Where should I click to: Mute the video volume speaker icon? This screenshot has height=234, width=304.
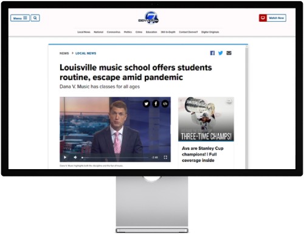75,157
